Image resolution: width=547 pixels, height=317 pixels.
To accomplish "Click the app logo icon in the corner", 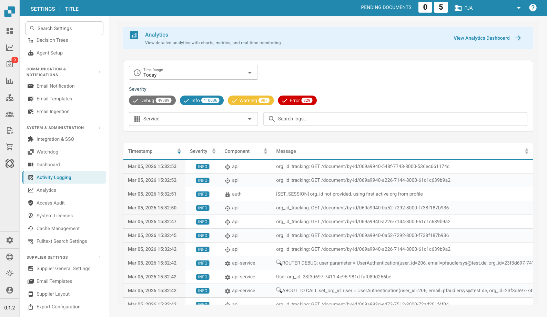I will (10, 12).
